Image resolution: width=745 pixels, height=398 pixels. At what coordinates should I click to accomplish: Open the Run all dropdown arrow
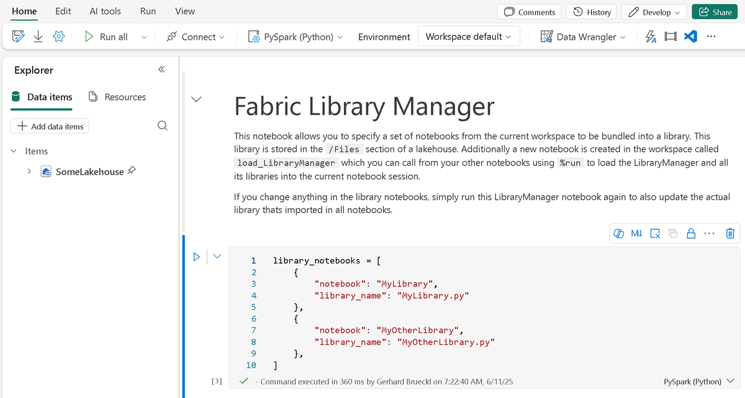pyautogui.click(x=143, y=37)
